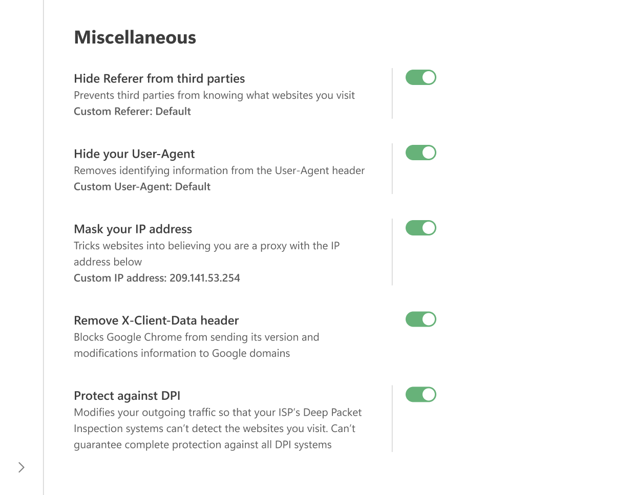
Task: Click the Miscellaneous section heading
Action: point(135,37)
